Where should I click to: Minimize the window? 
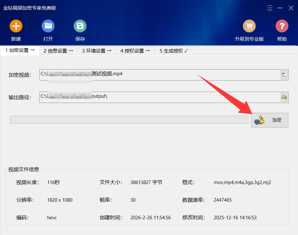click(x=280, y=8)
